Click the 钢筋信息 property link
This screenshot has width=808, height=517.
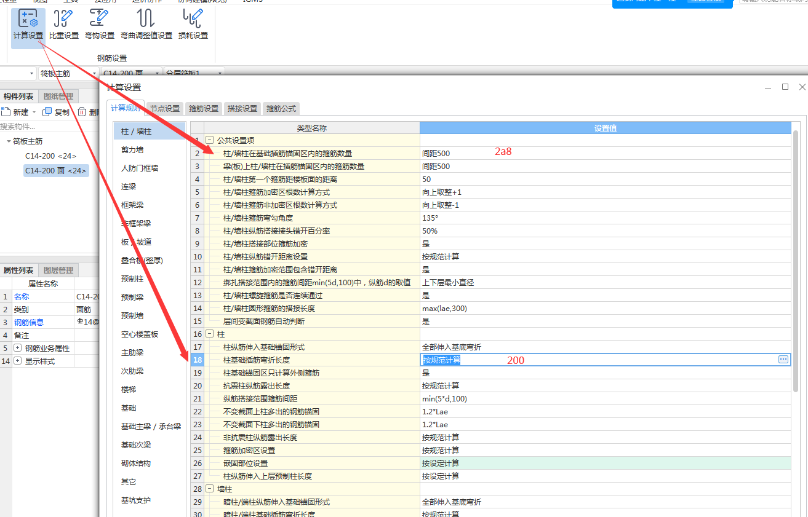(x=29, y=322)
